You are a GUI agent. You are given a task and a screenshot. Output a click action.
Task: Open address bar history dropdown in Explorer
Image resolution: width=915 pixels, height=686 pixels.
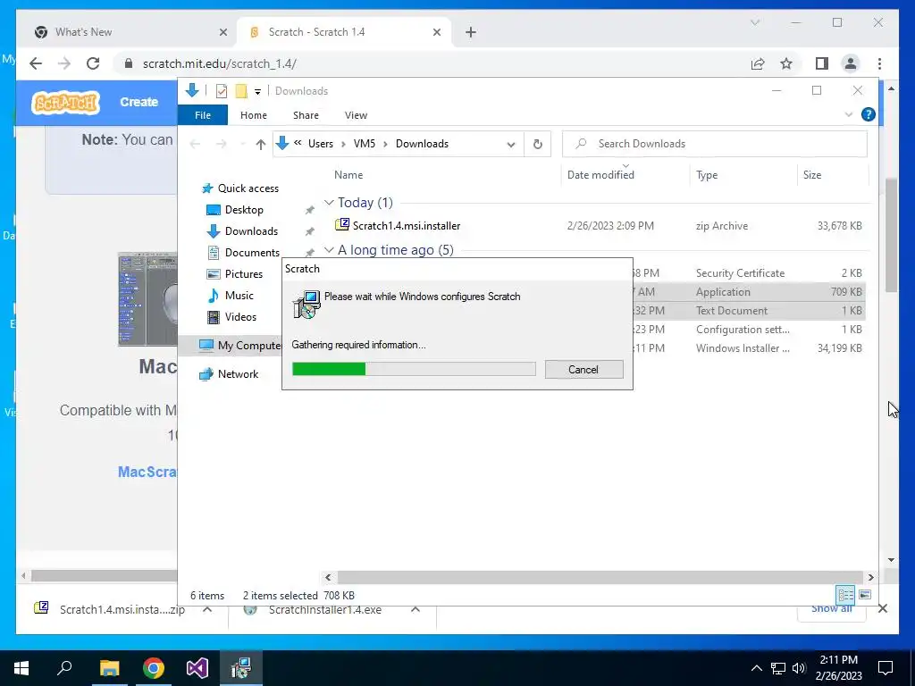[x=511, y=144]
